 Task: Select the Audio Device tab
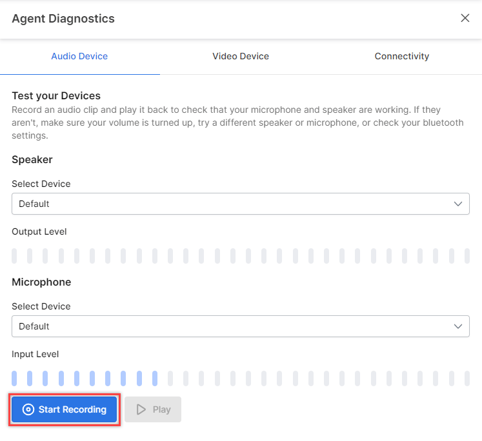tap(79, 56)
